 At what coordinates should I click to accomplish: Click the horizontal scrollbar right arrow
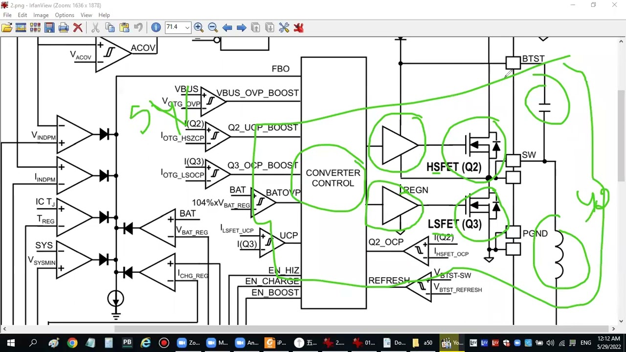[613, 329]
